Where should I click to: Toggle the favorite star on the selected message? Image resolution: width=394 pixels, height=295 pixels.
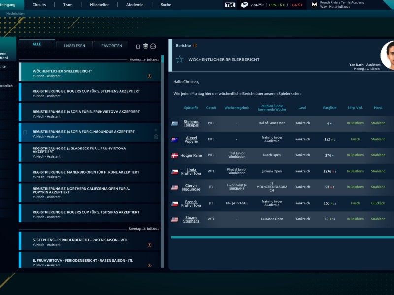[x=156, y=129]
